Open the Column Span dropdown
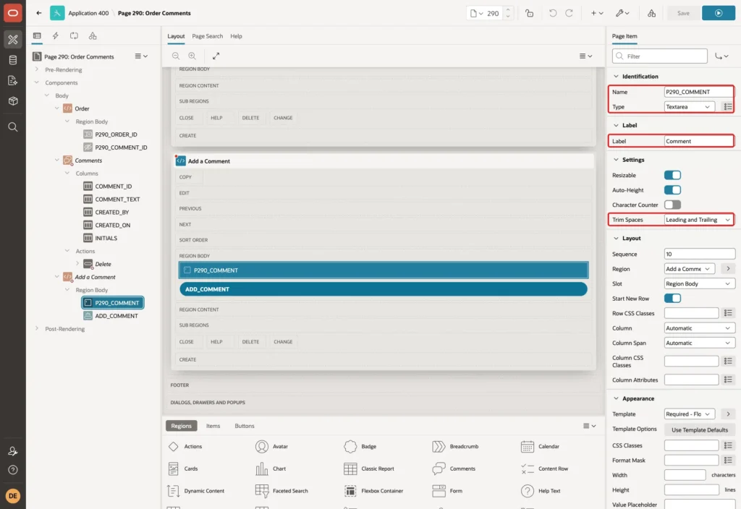The image size is (741, 509). tap(700, 343)
